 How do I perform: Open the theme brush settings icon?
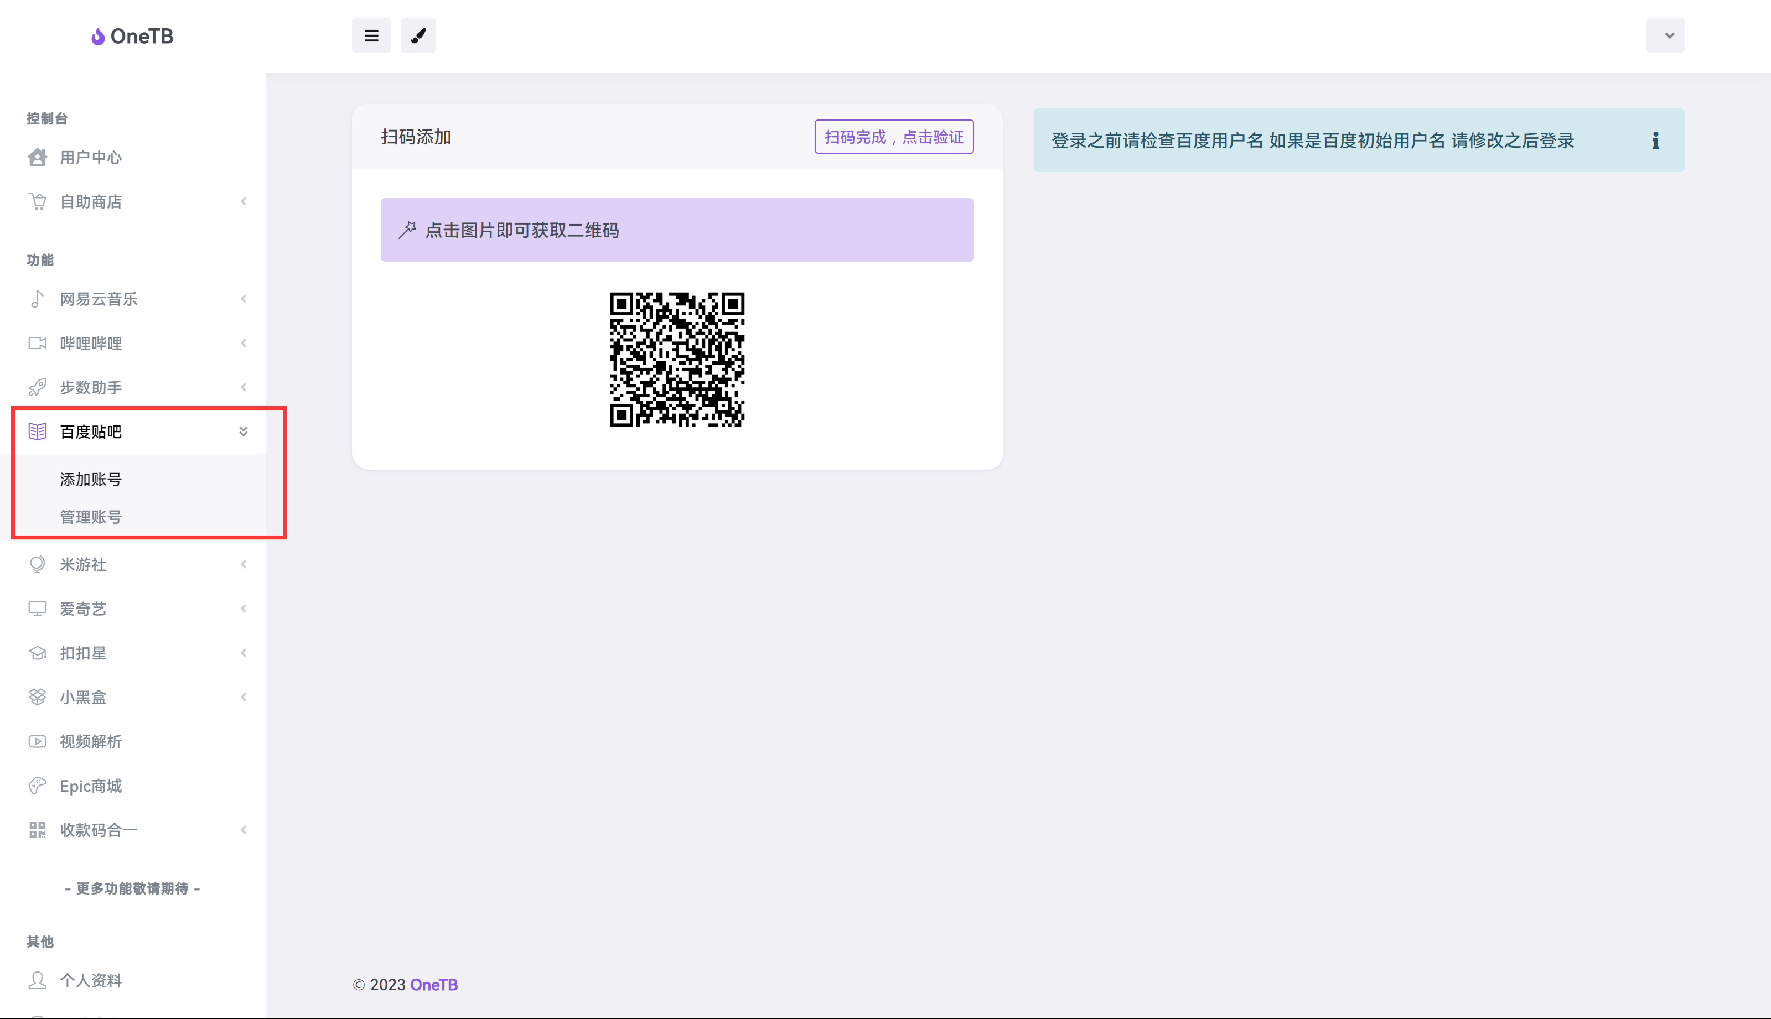pos(418,36)
